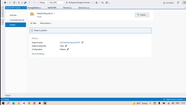The height and width of the screenshot is (105, 186).
Task: Open the Any CPU platform dropdown
Action: coord(57,3)
